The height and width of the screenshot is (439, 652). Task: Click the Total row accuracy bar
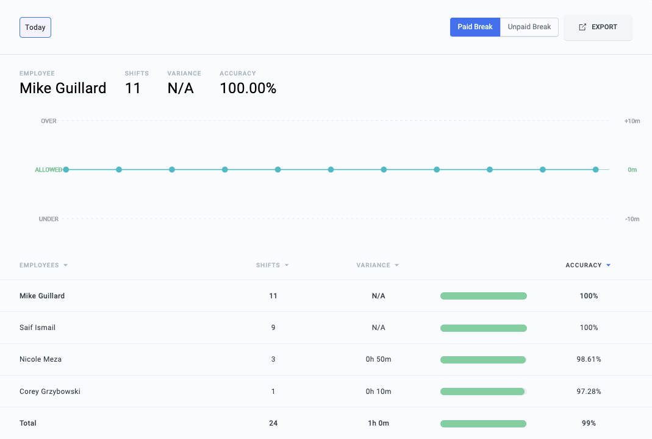tap(483, 423)
